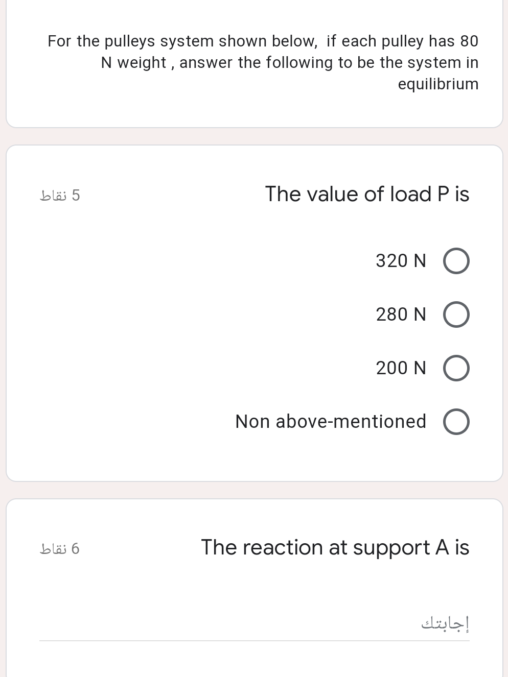
Task: Select the question text 'The value of load P is'
Action: click(367, 194)
